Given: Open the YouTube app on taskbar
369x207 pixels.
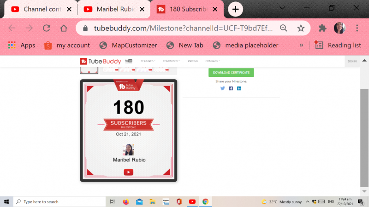Looking at the screenshot, I should tap(192, 201).
